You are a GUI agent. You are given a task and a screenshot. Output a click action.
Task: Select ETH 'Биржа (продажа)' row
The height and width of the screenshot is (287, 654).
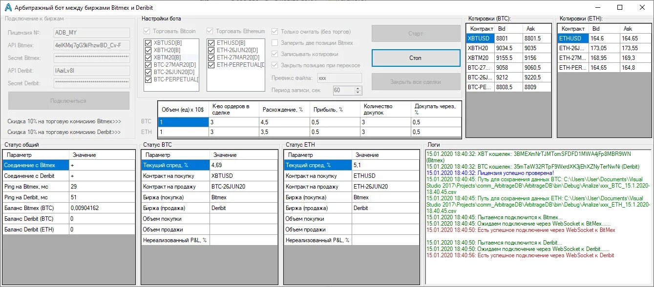coord(352,208)
